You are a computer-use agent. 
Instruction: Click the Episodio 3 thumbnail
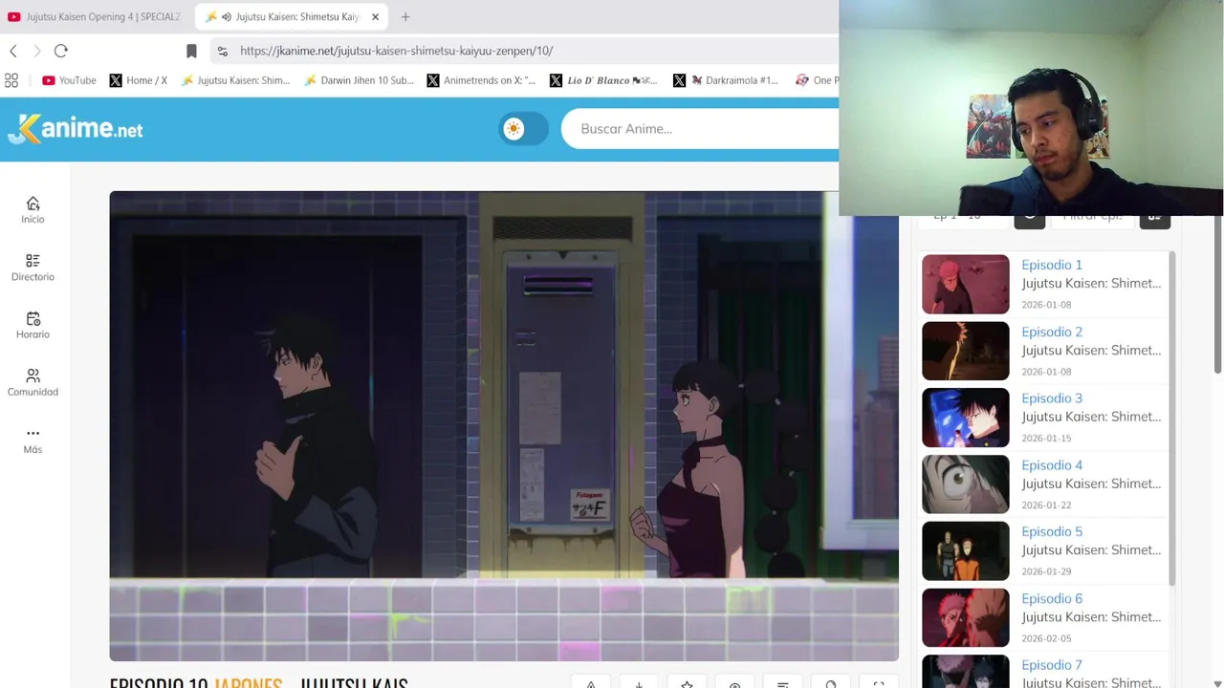[965, 418]
